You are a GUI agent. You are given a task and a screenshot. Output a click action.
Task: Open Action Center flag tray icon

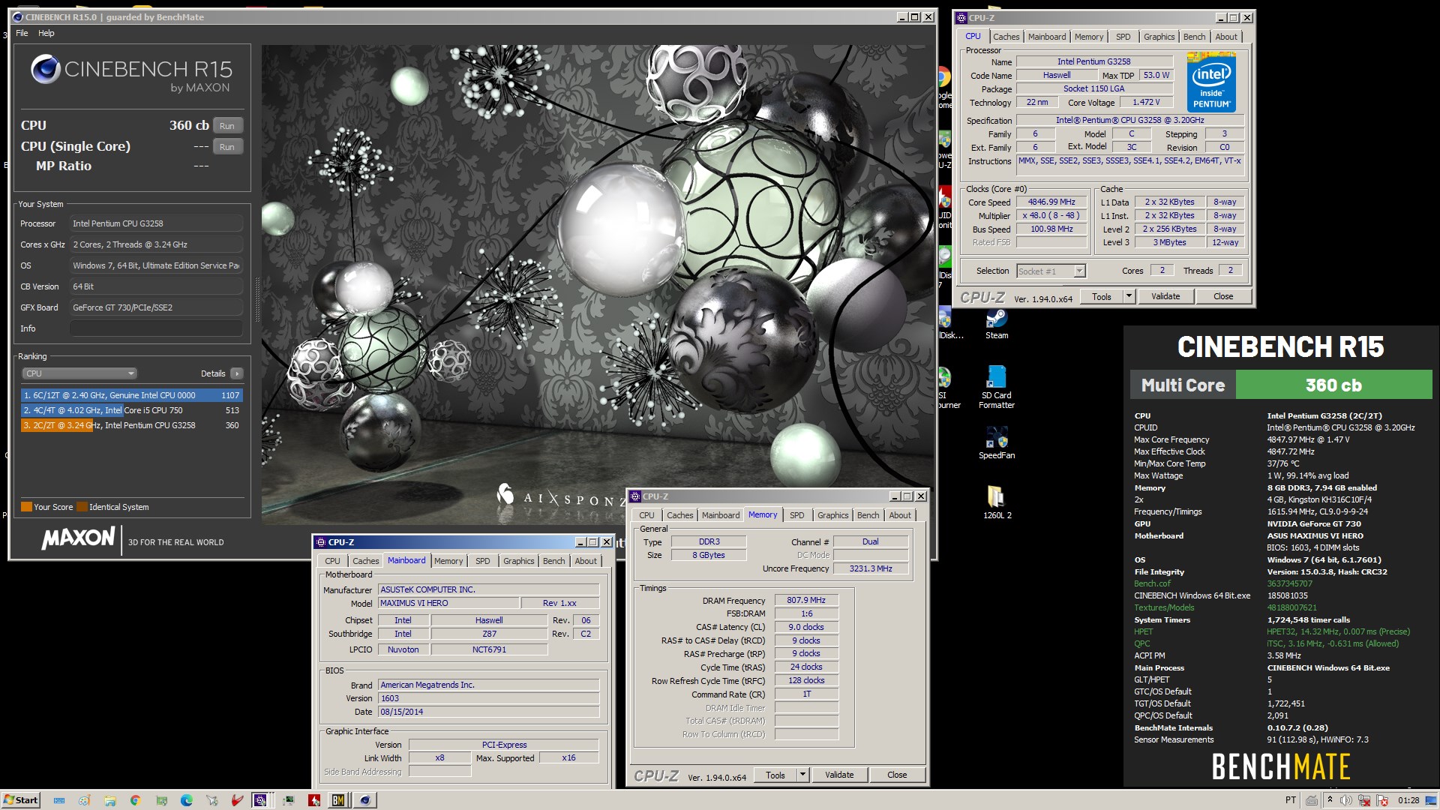click(x=1382, y=800)
